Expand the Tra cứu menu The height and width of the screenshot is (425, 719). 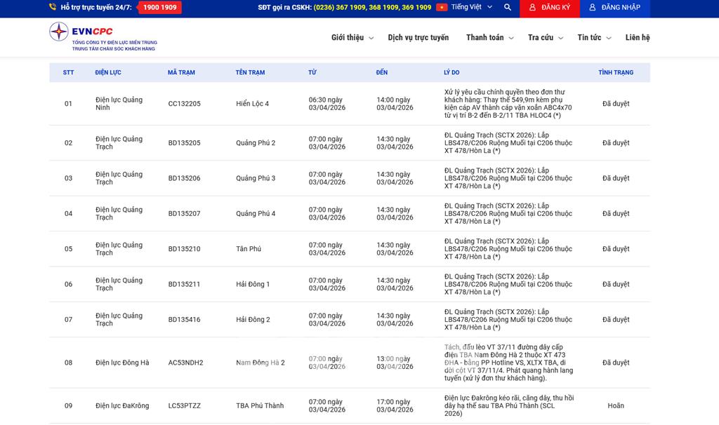[545, 38]
